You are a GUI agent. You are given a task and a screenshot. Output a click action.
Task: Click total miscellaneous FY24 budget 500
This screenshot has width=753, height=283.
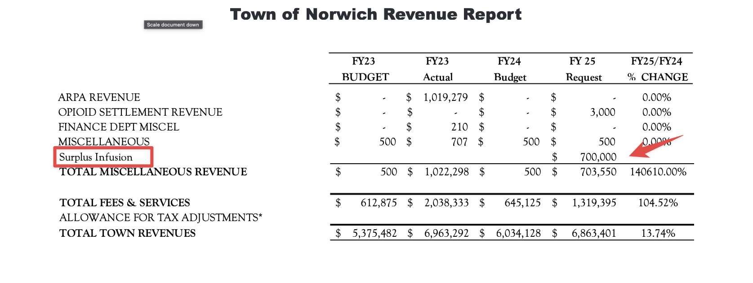pos(533,172)
